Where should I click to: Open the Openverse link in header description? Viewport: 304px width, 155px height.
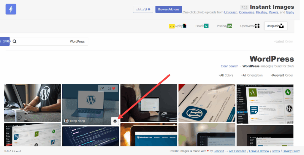[247, 12]
